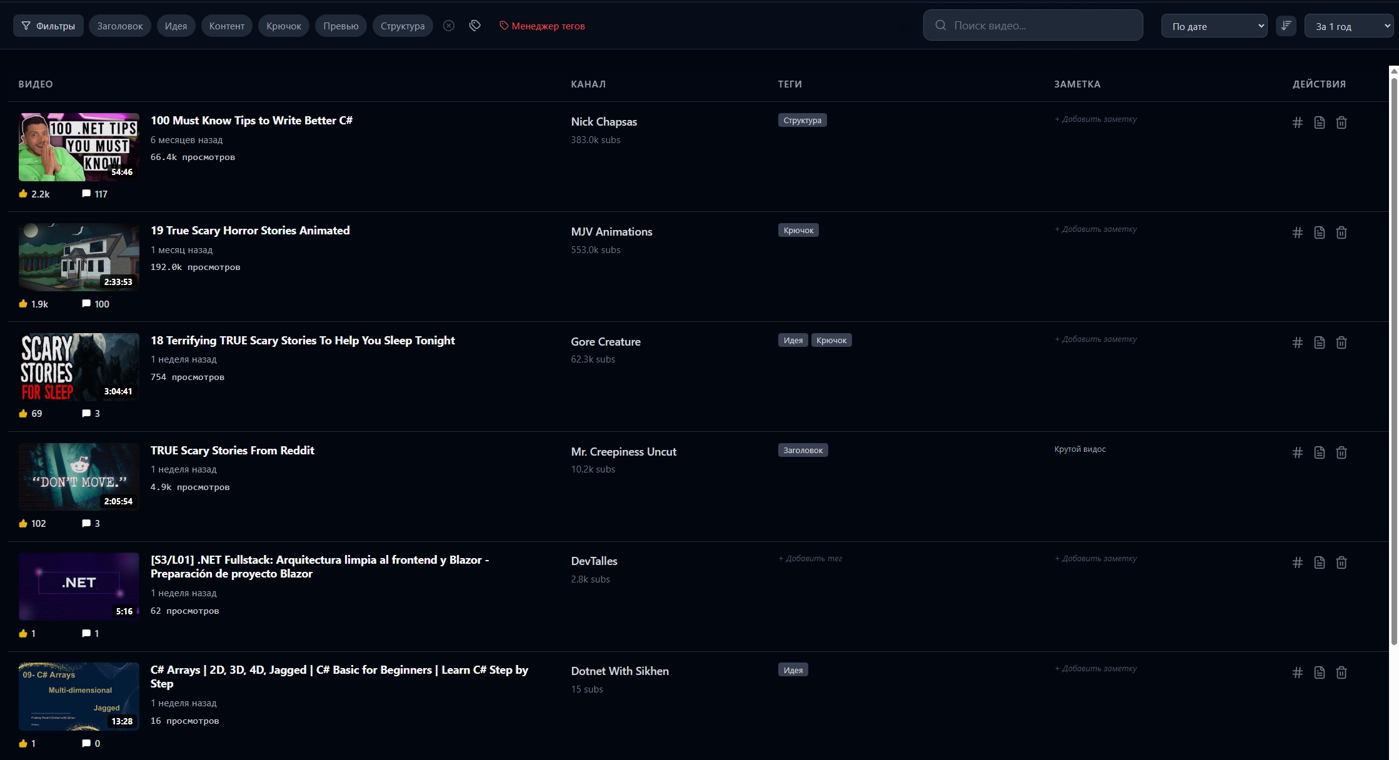Open the По дате sort dropdown
This screenshot has width=1399, height=760.
(x=1214, y=26)
